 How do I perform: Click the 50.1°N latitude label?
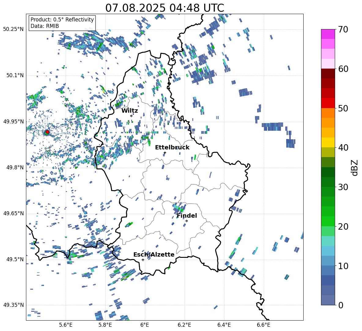tap(15, 75)
